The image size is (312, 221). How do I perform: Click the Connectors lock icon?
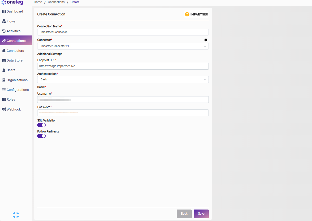pyautogui.click(x=4, y=51)
